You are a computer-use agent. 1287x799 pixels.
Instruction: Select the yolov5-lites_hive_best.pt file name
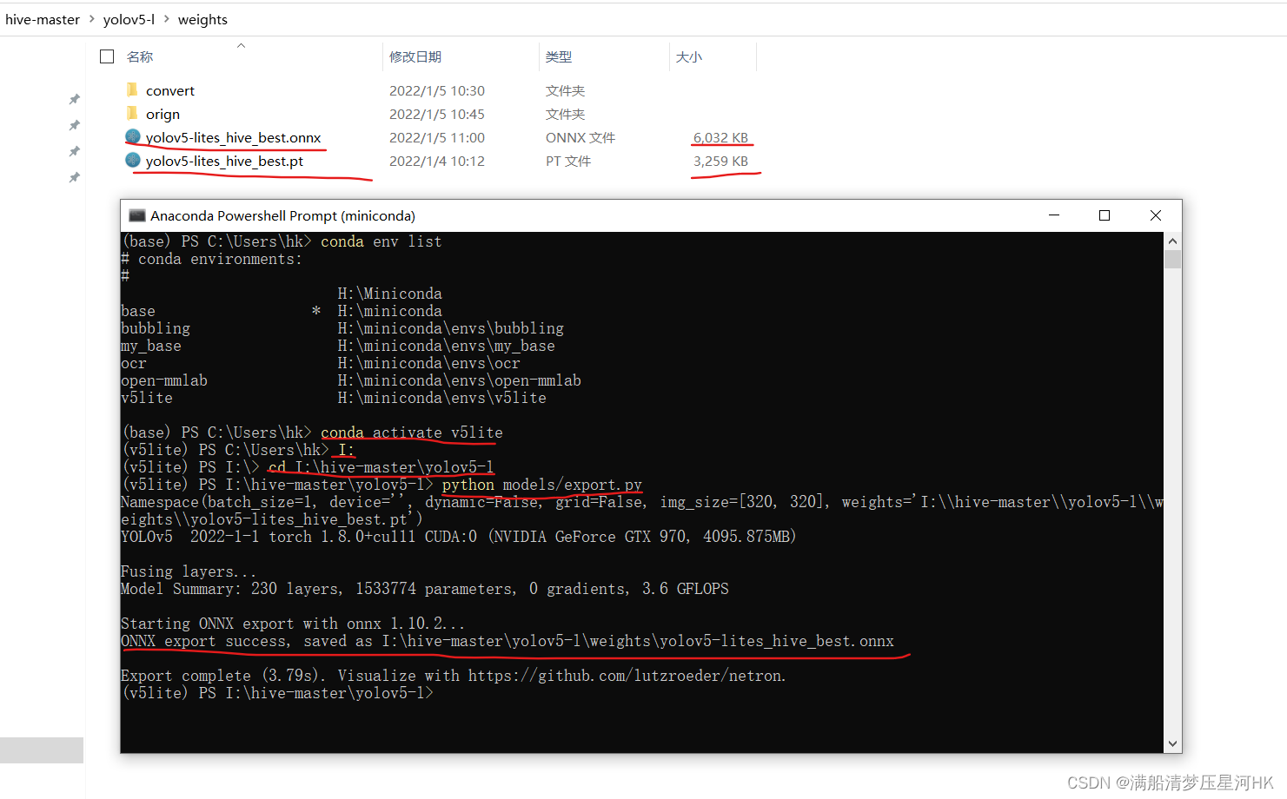click(224, 161)
